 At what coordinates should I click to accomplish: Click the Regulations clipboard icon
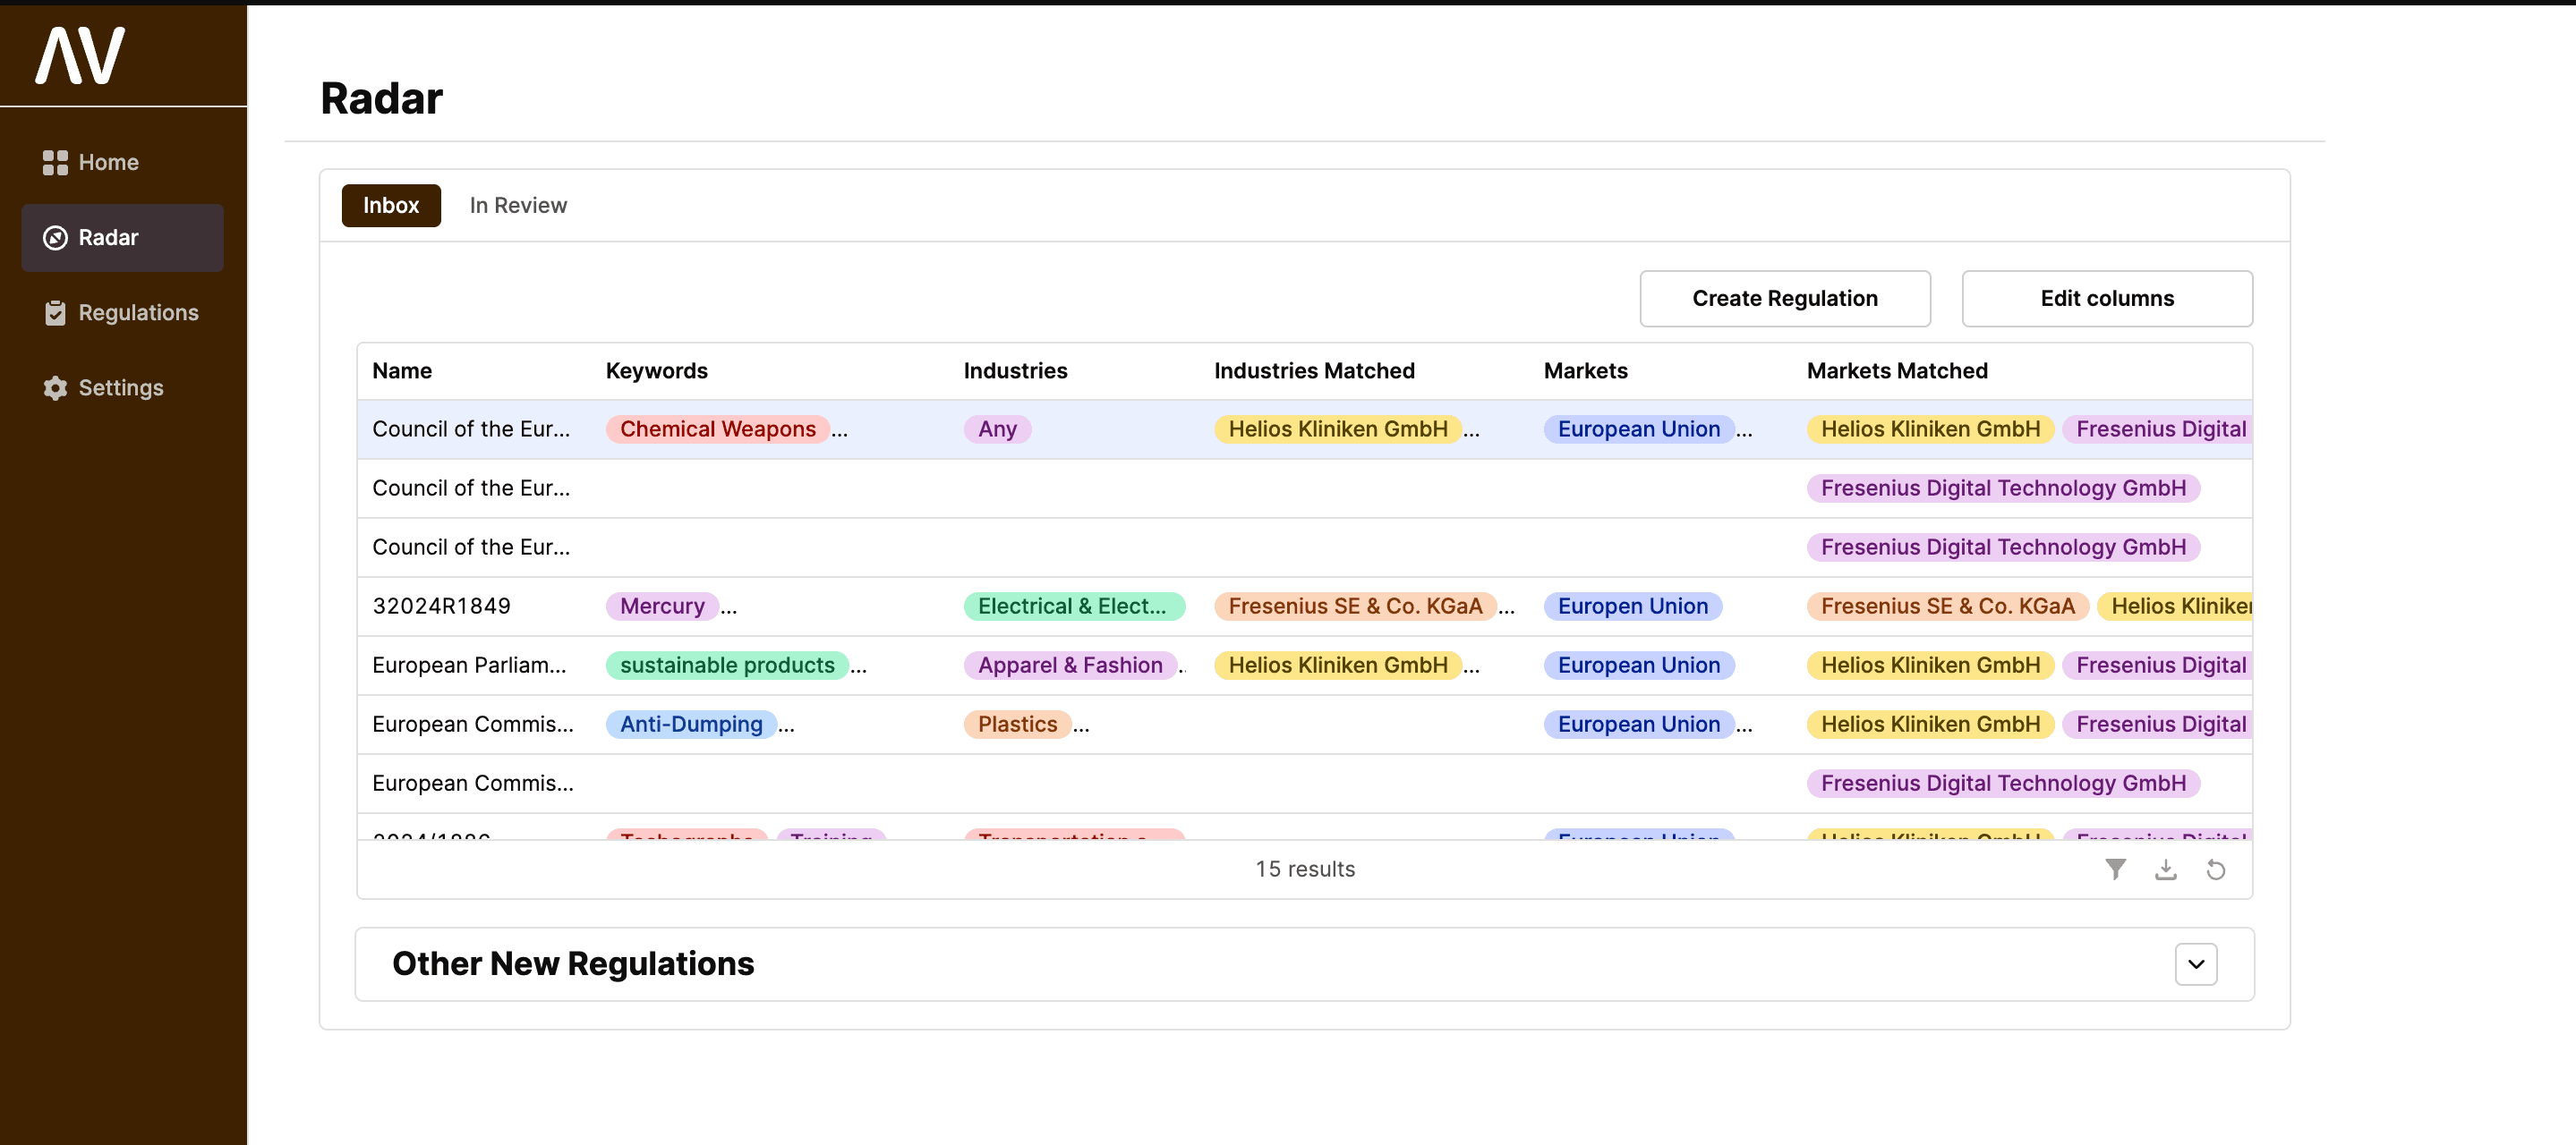click(x=55, y=313)
